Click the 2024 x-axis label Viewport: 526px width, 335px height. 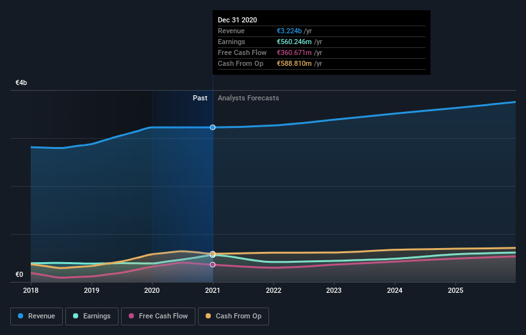click(395, 290)
